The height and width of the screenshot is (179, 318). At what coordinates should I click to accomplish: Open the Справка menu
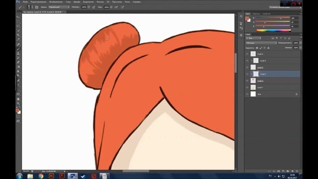(137, 2)
